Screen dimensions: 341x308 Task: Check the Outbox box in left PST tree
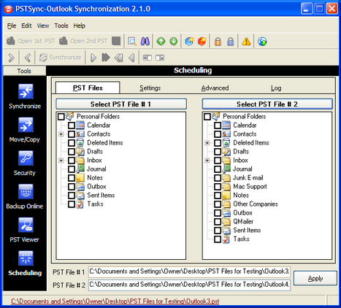(x=72, y=187)
